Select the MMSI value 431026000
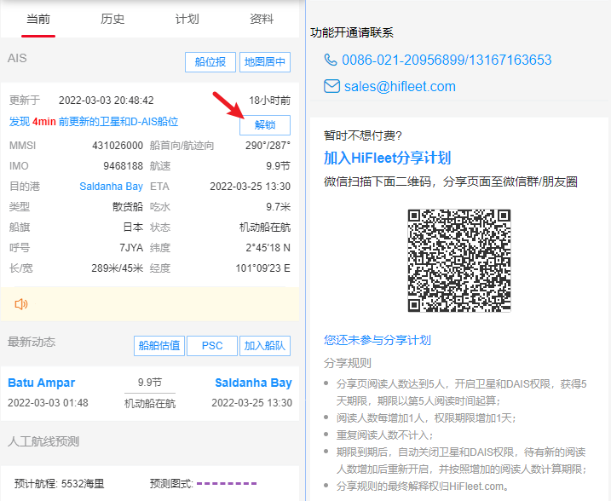This screenshot has width=611, height=501. [x=118, y=146]
